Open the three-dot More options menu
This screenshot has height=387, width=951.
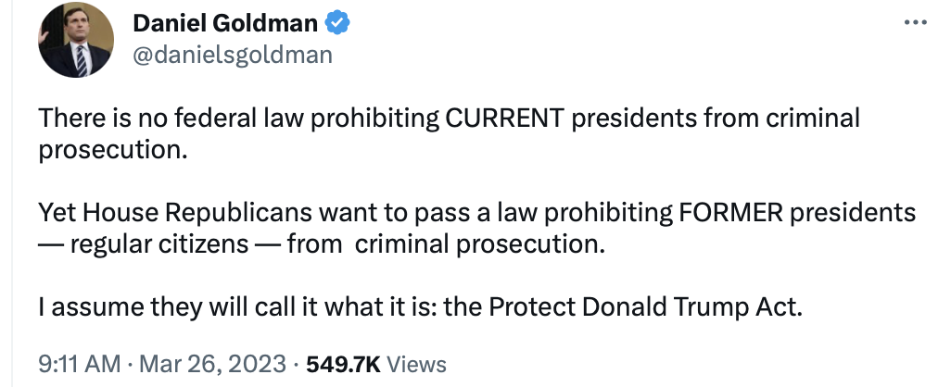pyautogui.click(x=914, y=21)
